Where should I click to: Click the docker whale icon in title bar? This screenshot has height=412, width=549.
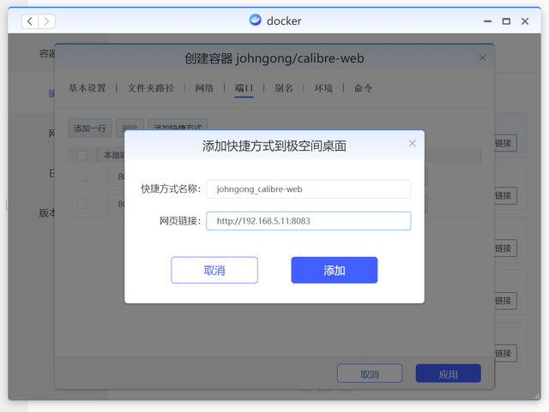[256, 21]
